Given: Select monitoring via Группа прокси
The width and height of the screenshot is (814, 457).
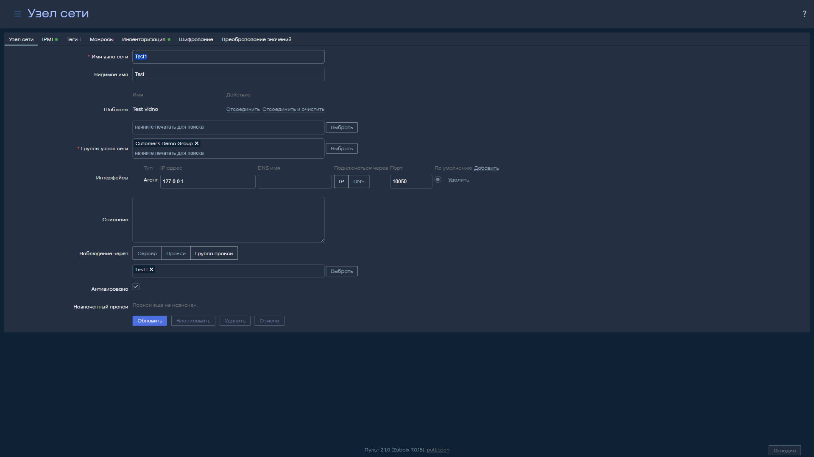Looking at the screenshot, I should click(214, 253).
